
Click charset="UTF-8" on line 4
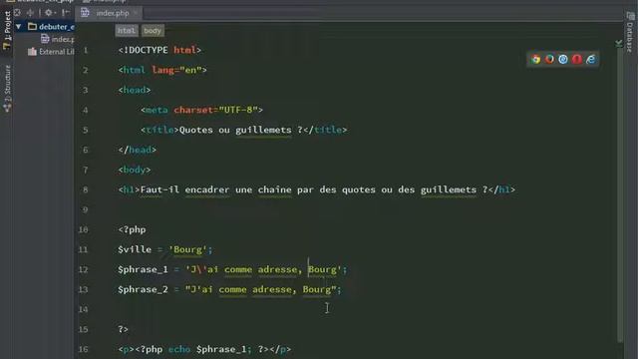tap(215, 110)
